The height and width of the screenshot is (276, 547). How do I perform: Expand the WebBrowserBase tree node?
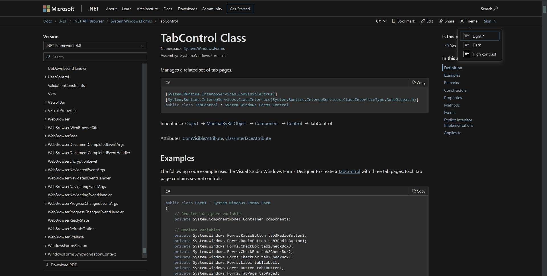pos(46,136)
